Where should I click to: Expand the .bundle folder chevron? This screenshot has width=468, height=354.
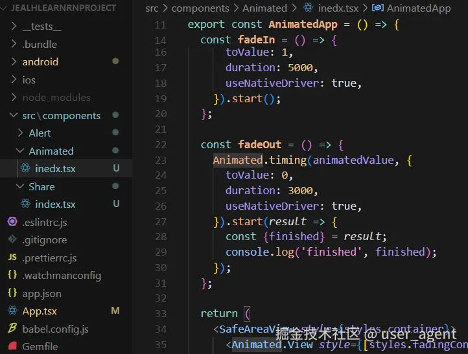14,44
